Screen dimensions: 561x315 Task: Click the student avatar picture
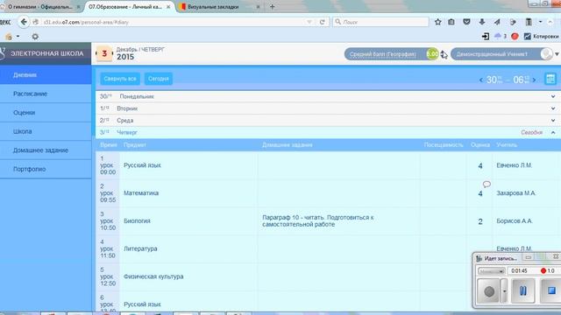click(x=546, y=54)
